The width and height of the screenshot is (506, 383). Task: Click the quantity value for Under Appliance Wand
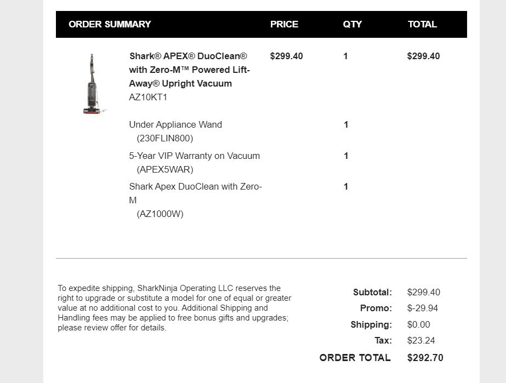pyautogui.click(x=346, y=124)
